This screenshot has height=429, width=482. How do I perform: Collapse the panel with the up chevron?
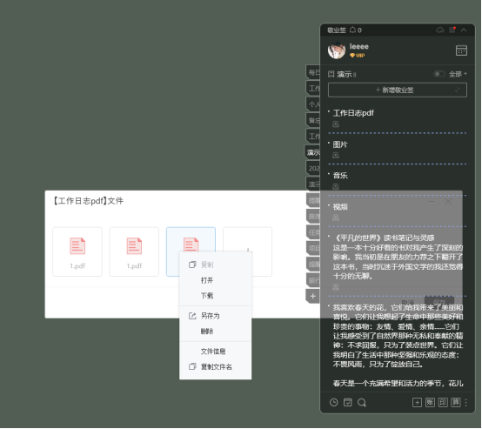pos(464,30)
